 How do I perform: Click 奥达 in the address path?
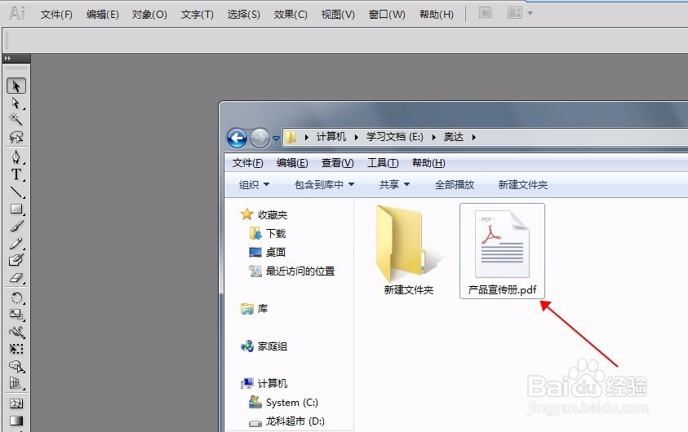(454, 137)
